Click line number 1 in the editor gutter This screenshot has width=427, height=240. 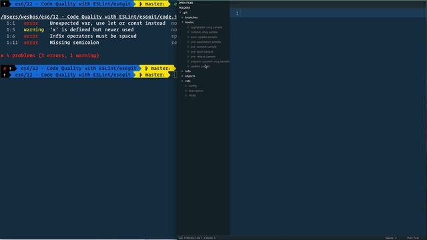(237, 13)
